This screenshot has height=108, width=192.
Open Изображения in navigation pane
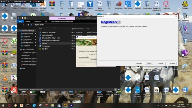tap(28, 43)
